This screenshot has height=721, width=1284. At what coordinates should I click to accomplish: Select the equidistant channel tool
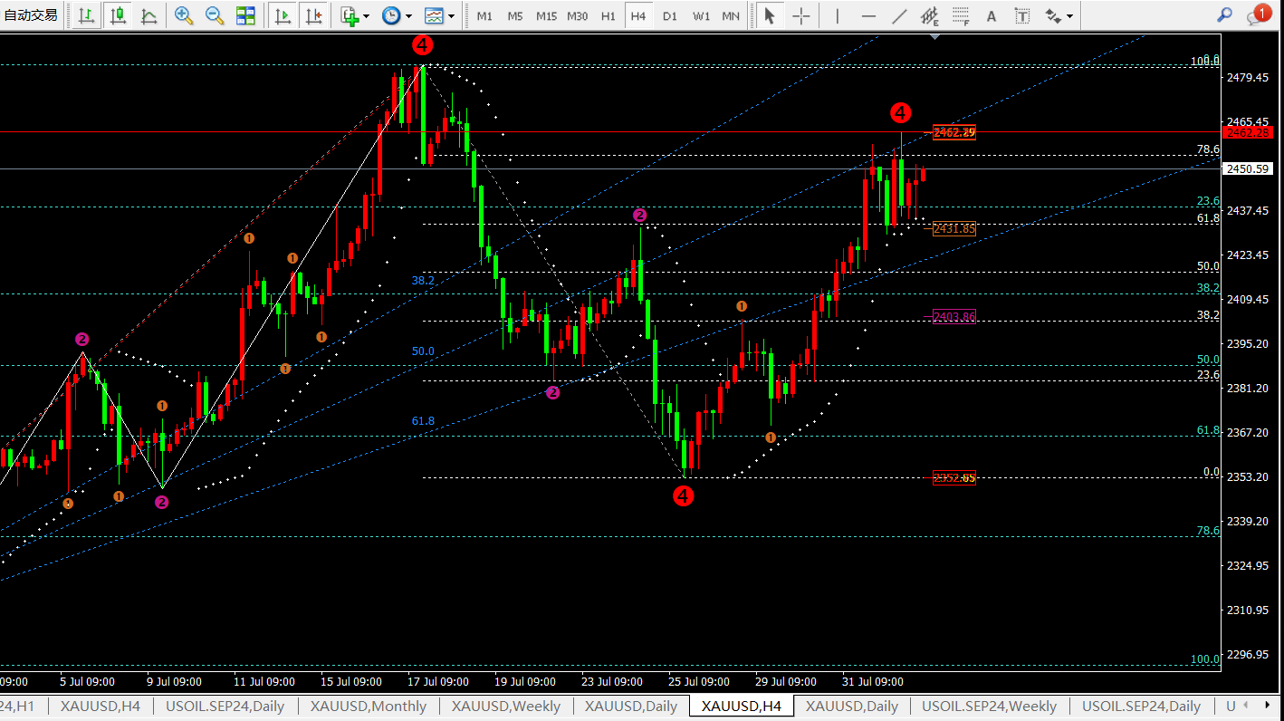pos(930,15)
